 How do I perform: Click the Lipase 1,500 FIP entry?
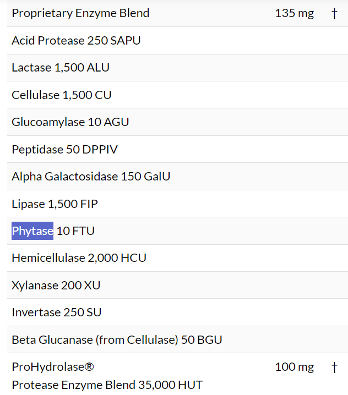(55, 204)
